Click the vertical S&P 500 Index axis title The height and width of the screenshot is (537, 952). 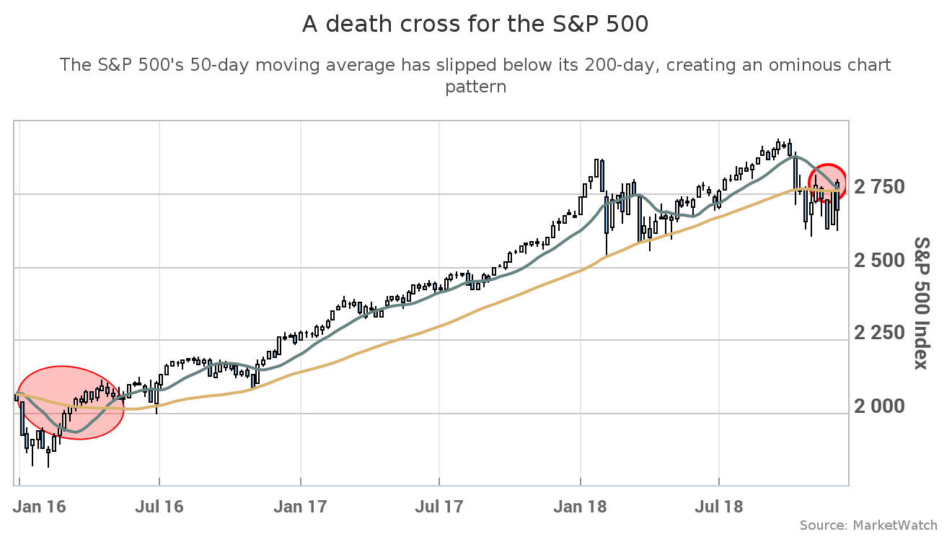[921, 303]
